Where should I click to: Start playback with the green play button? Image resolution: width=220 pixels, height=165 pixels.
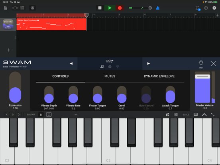click(110, 8)
